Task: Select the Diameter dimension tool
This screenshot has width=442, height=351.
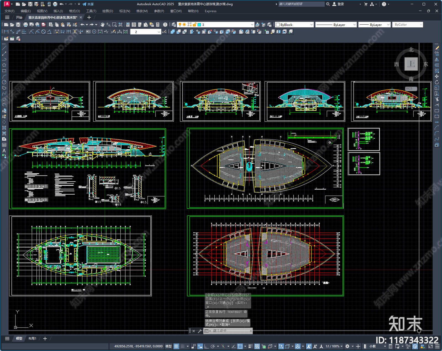Action: click(43, 32)
